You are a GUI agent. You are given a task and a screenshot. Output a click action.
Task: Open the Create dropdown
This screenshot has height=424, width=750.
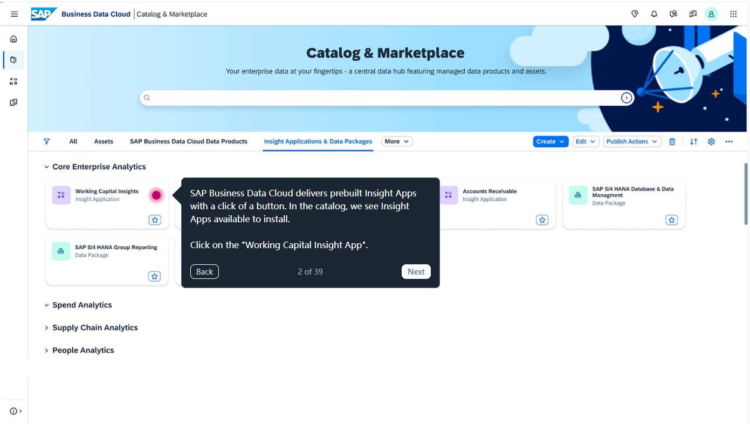[x=551, y=141]
